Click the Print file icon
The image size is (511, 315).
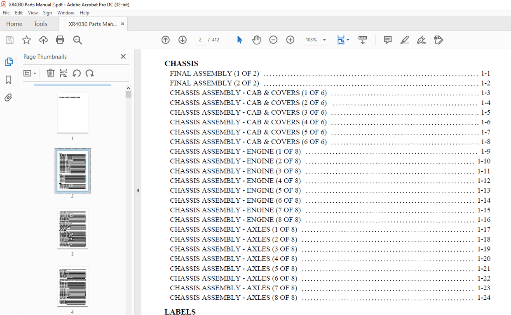60,40
